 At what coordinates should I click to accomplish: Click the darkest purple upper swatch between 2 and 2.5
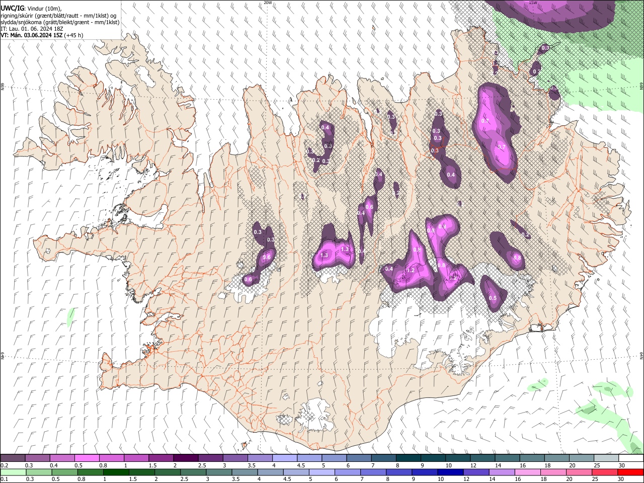click(x=186, y=458)
